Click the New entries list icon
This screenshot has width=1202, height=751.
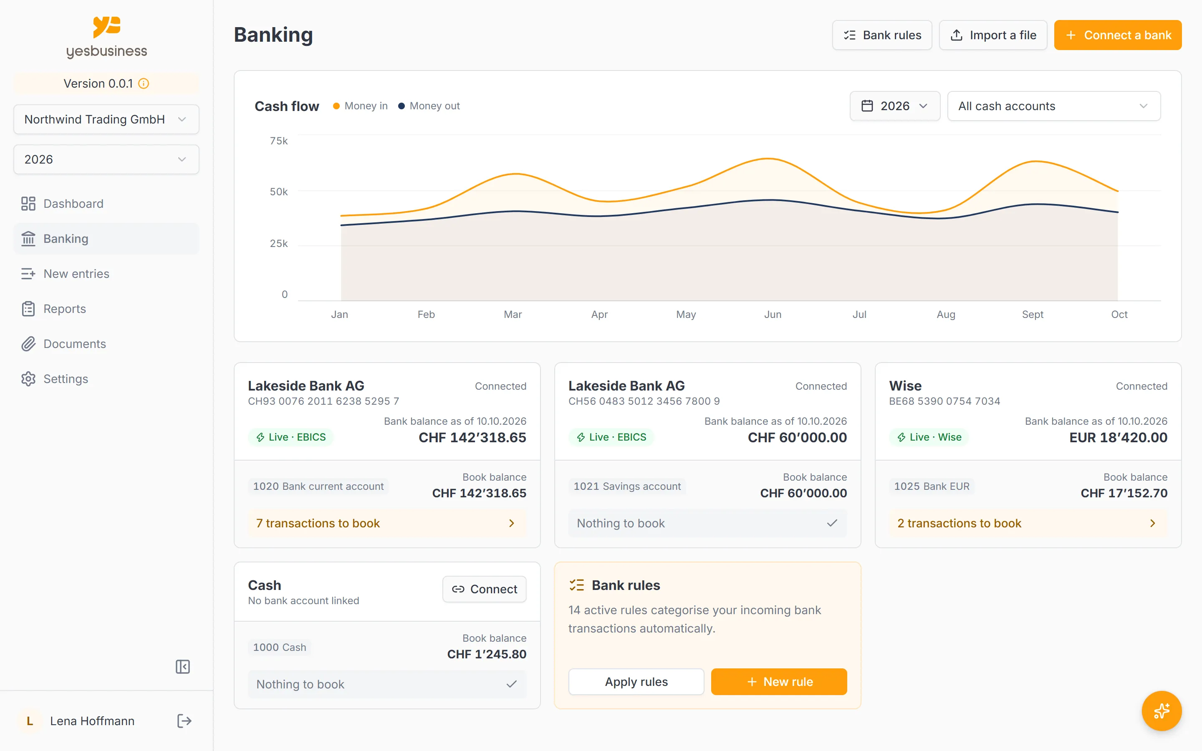(28, 274)
